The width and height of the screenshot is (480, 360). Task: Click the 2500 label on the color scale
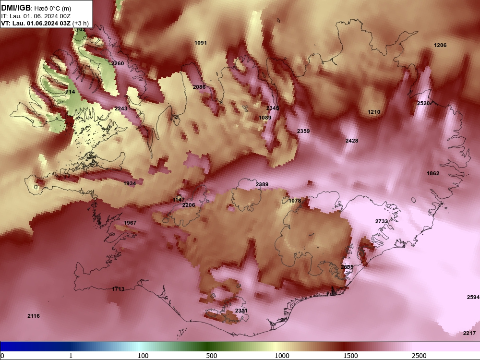coord(419,356)
